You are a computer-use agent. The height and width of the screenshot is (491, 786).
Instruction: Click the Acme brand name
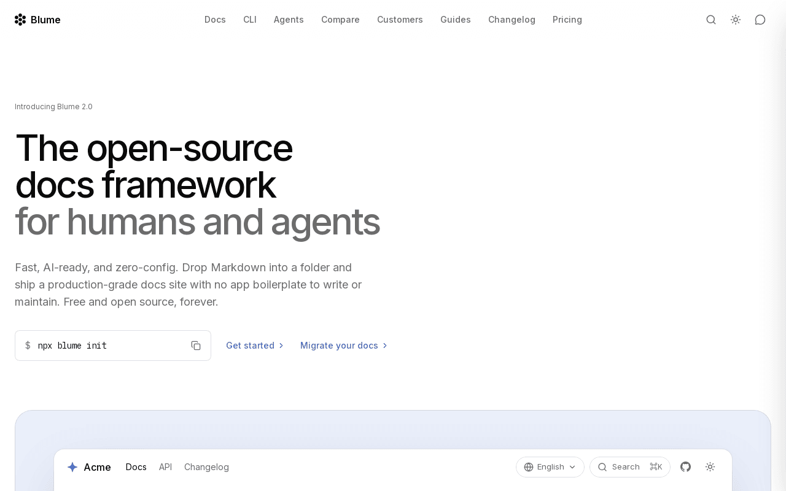[97, 467]
